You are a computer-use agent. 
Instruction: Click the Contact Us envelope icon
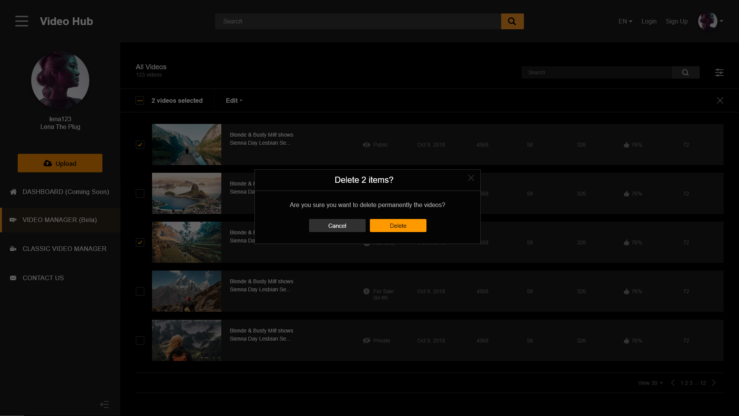(x=13, y=278)
